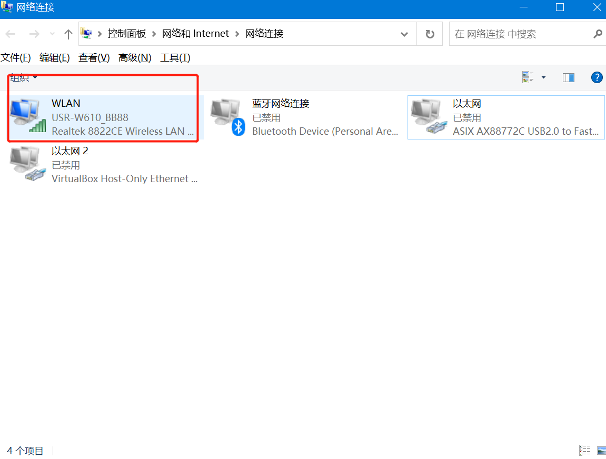Click the up-folder arrow button
The width and height of the screenshot is (606, 459).
[x=68, y=34]
